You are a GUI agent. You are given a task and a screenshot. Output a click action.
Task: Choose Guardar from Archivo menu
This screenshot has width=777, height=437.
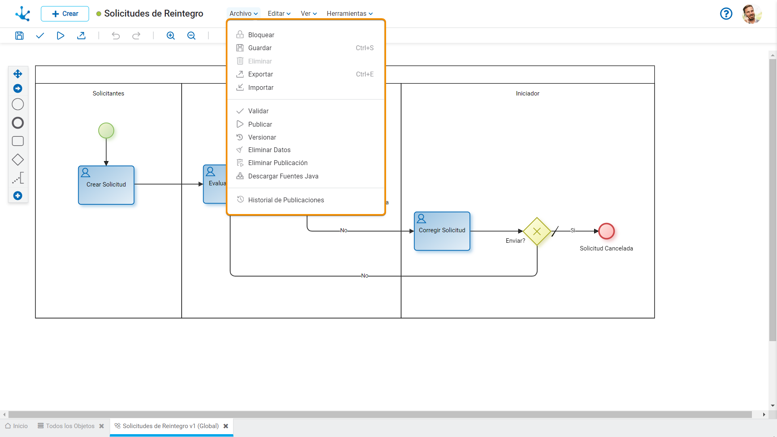[306, 48]
